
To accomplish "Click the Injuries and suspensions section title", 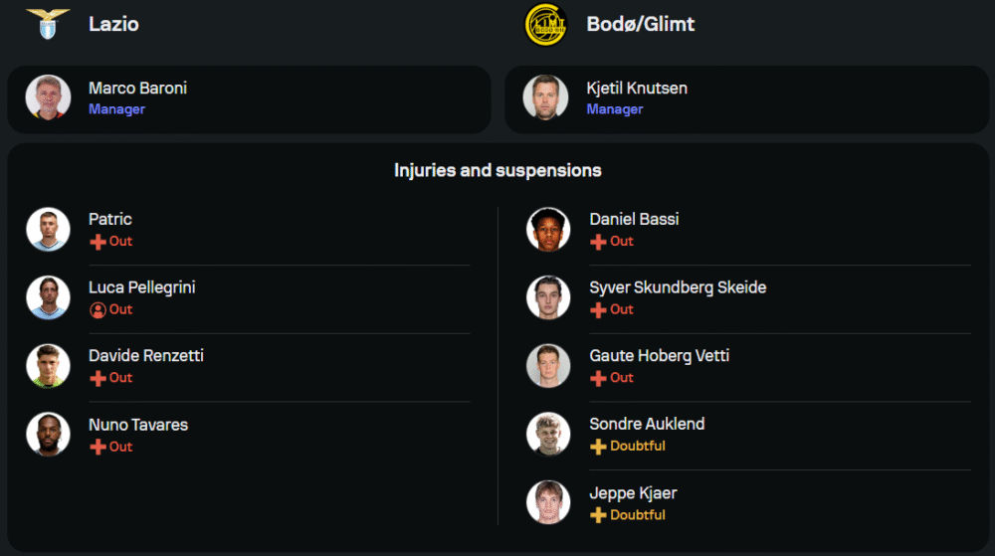I will [497, 170].
